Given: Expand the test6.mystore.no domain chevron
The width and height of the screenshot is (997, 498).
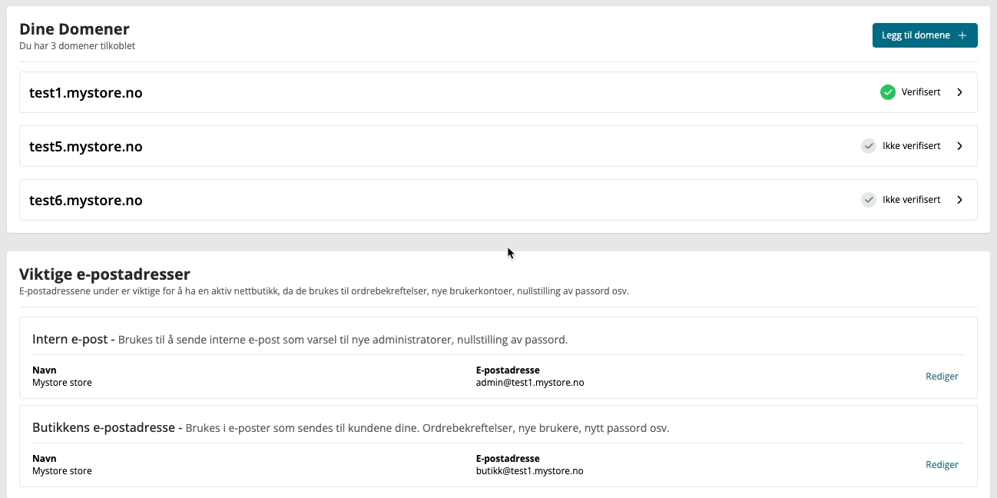Looking at the screenshot, I should [959, 200].
